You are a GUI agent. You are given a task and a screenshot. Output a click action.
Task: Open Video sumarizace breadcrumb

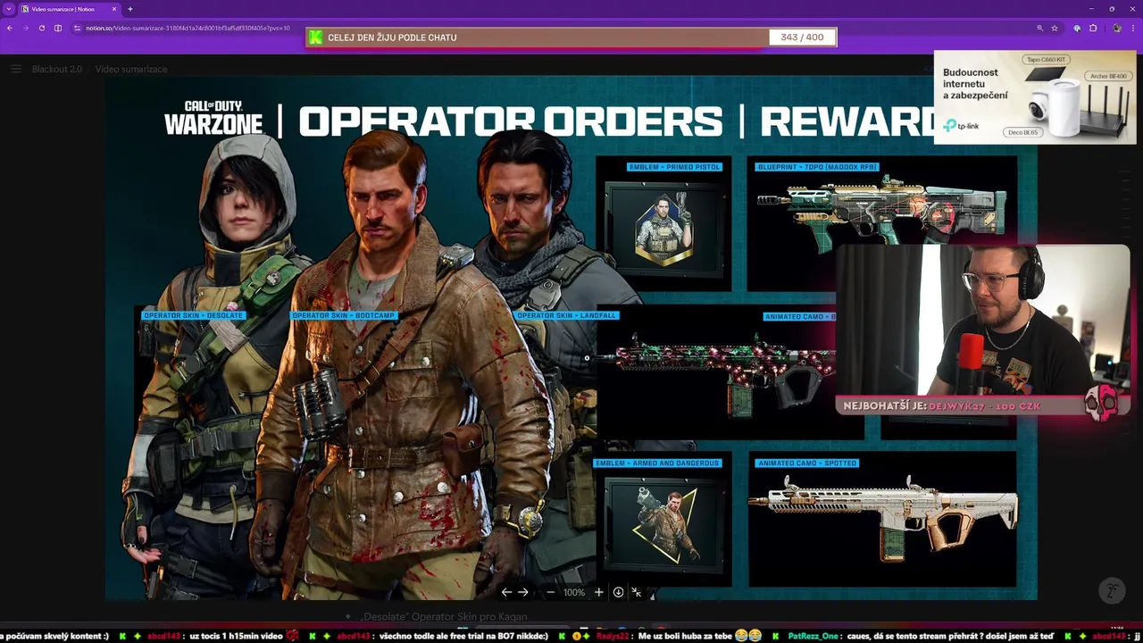click(131, 69)
